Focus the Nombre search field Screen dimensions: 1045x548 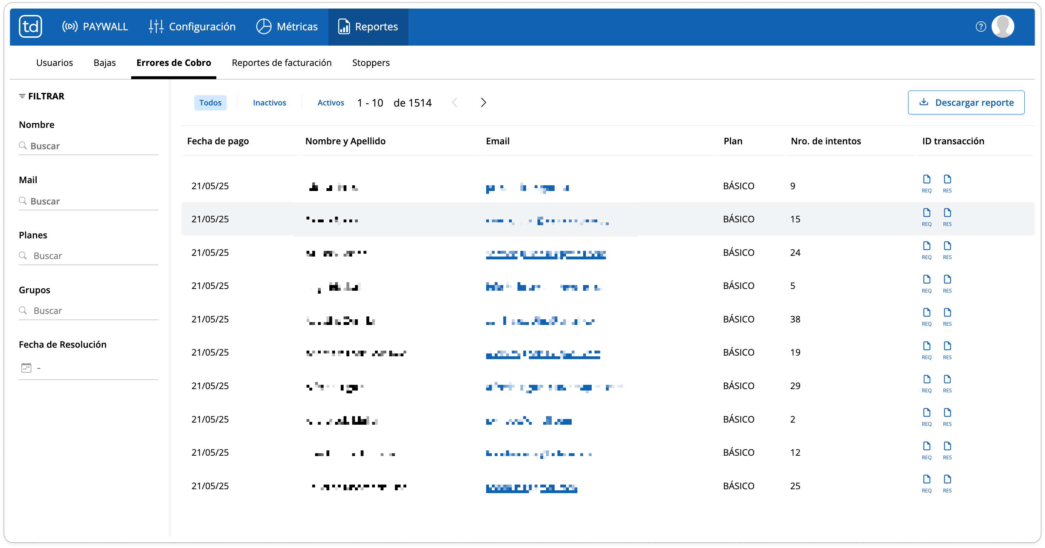(x=88, y=146)
